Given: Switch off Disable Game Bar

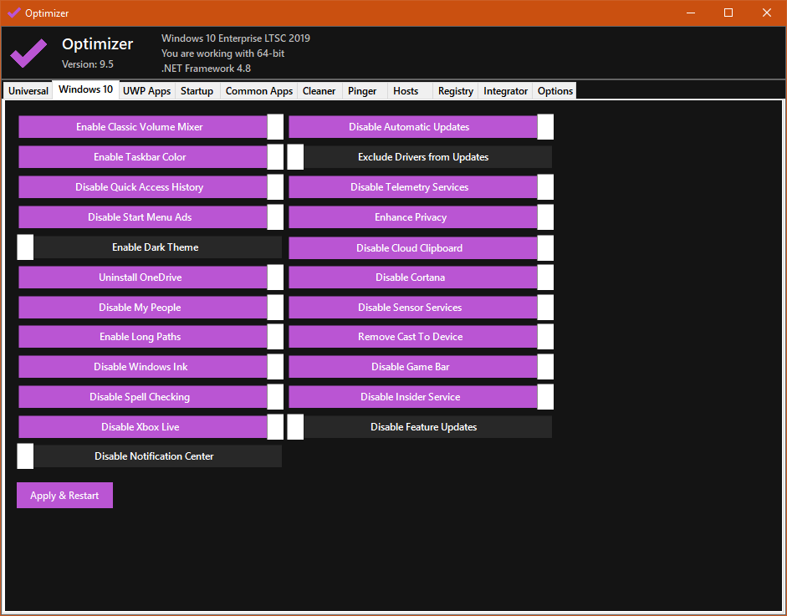Looking at the screenshot, I should point(421,367).
